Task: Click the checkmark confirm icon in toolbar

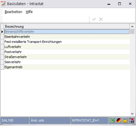Action: click(x=94, y=19)
